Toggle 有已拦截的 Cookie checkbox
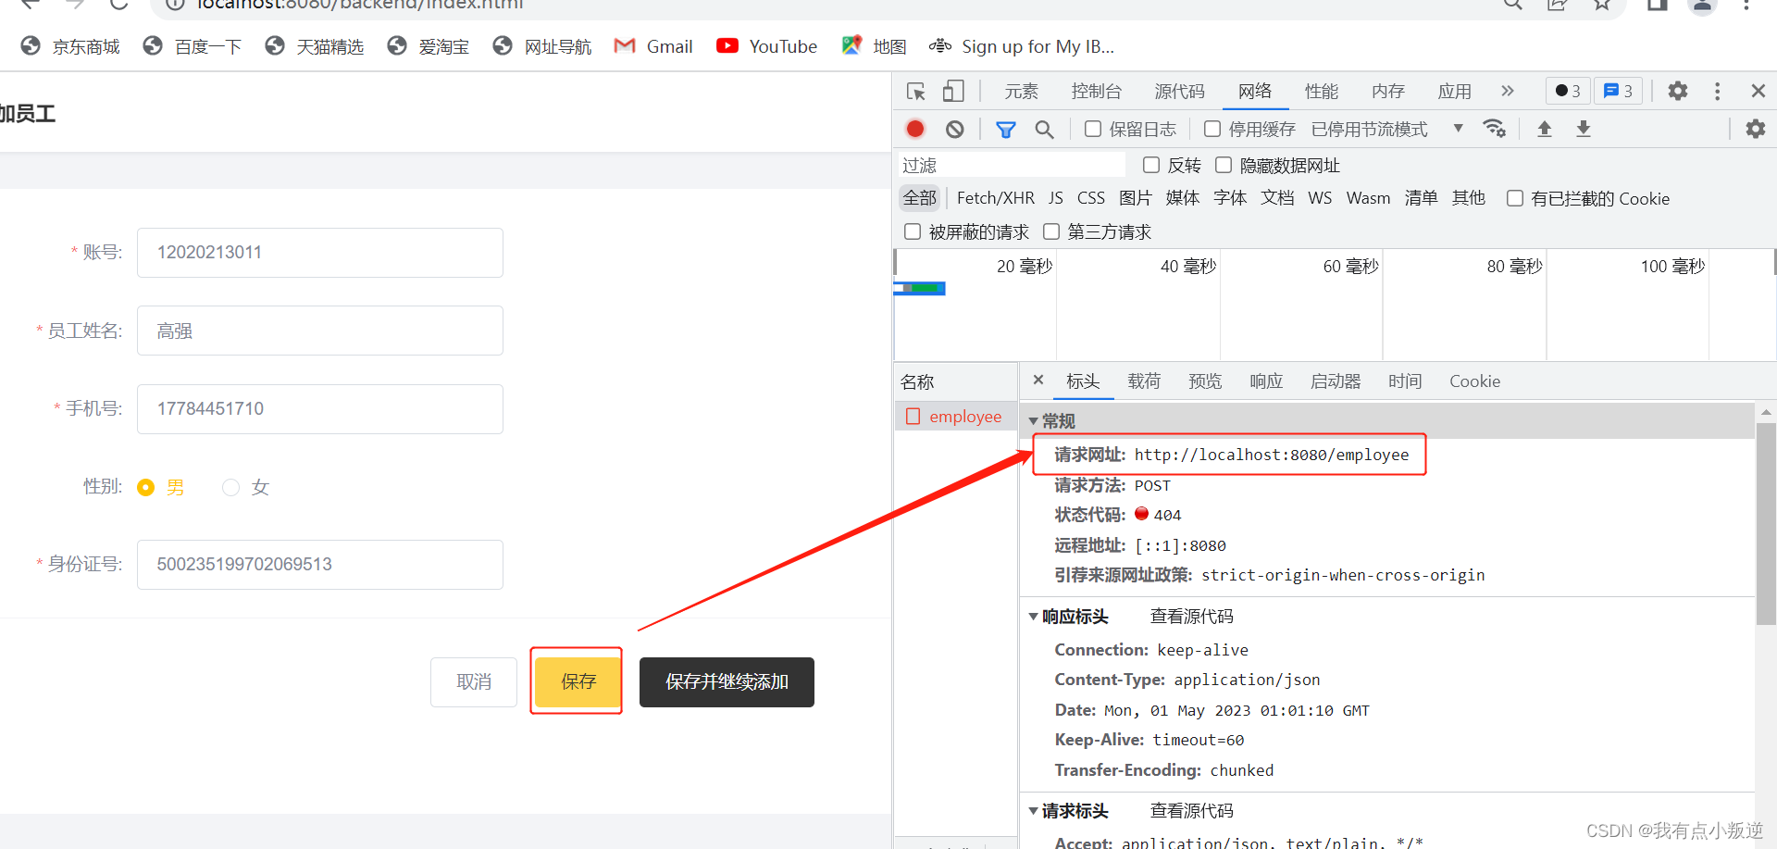 coord(1515,198)
